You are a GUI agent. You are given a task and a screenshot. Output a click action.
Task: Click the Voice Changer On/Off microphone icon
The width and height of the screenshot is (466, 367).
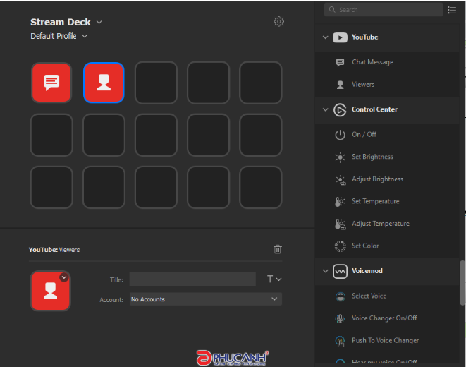(x=340, y=318)
